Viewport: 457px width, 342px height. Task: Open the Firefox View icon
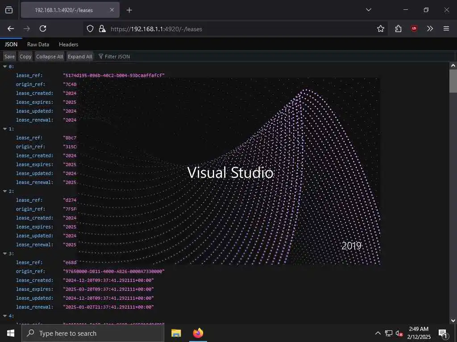pos(9,10)
